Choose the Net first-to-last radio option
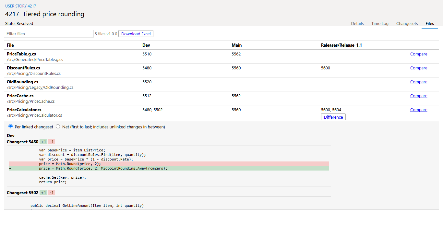This screenshot has height=249, width=443. pyautogui.click(x=58, y=126)
